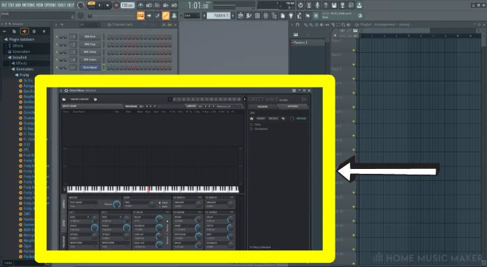Viewport: 487px width, 267px height.
Task: Click the question mark help icon
Action: (326, 6)
